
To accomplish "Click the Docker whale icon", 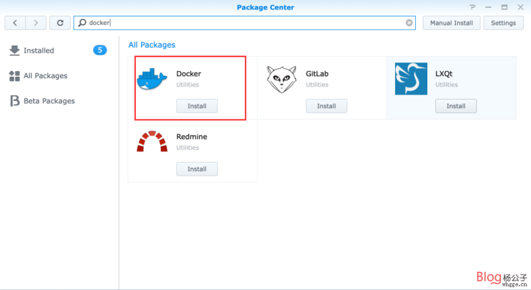I will point(152,79).
